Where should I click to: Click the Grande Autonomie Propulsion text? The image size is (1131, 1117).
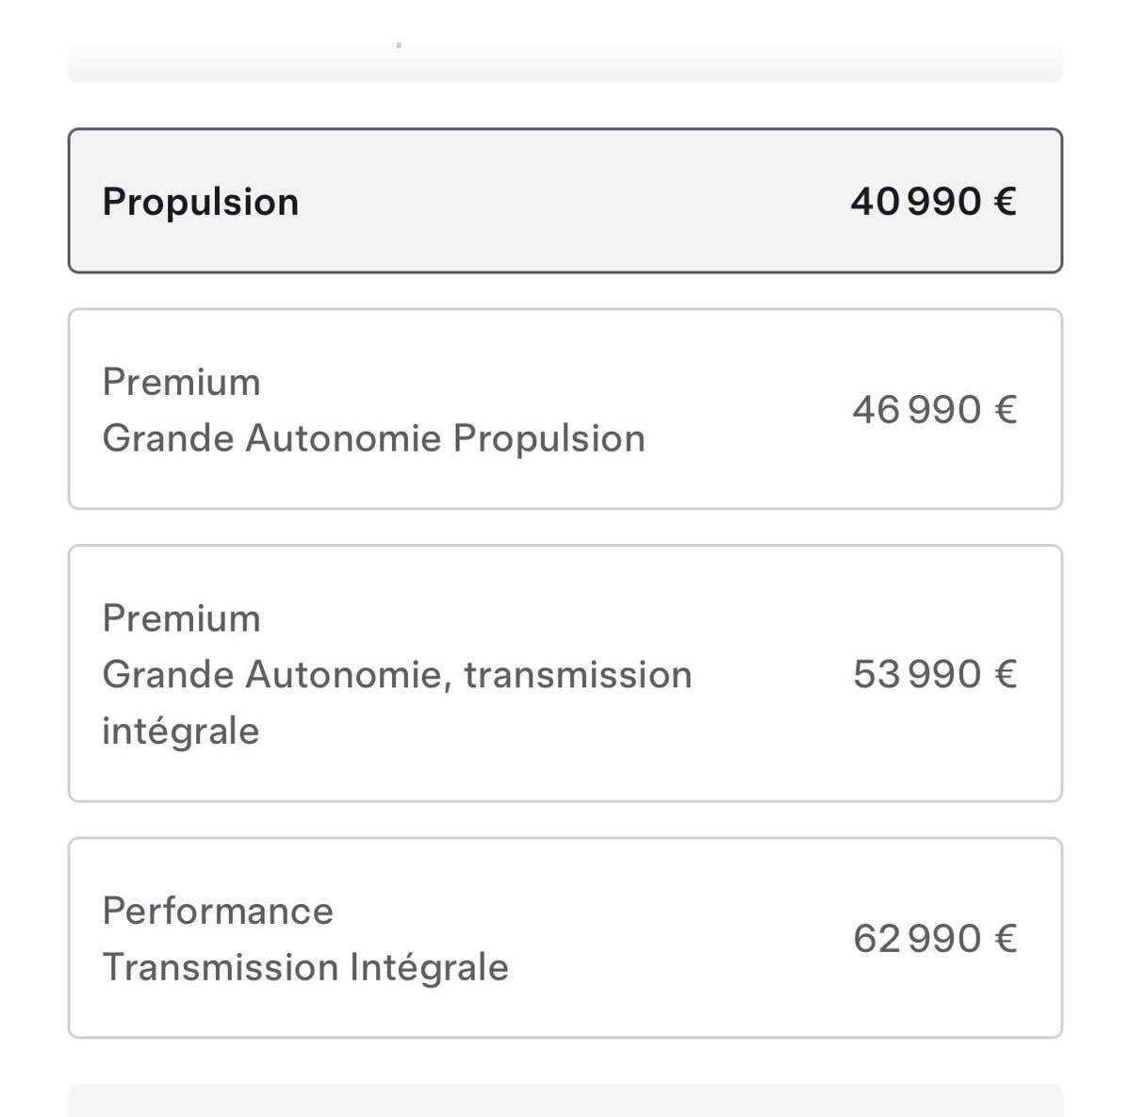(373, 439)
